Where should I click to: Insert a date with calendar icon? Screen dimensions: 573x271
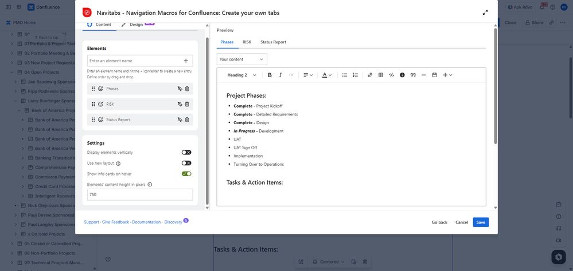[x=435, y=75]
